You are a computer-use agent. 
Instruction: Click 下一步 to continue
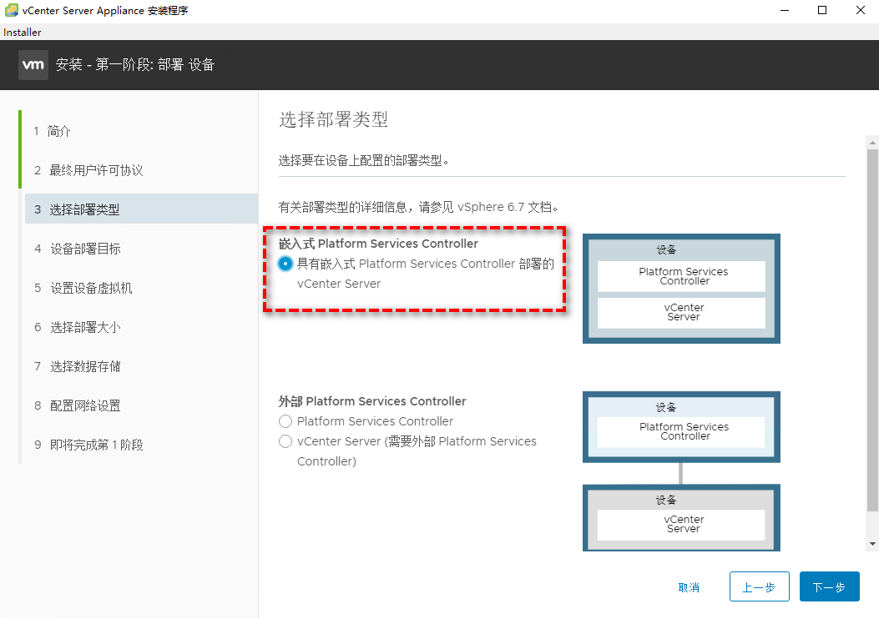[x=829, y=586]
